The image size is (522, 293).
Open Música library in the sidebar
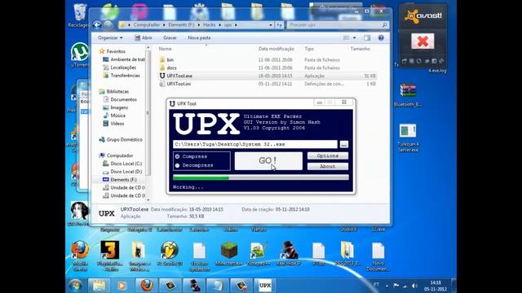(x=117, y=116)
